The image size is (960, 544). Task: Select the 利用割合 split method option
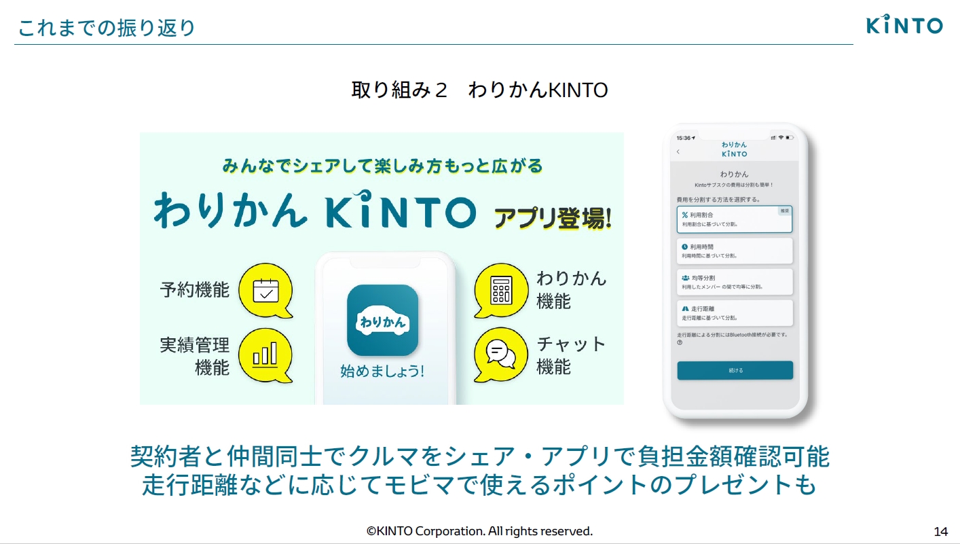click(x=735, y=219)
